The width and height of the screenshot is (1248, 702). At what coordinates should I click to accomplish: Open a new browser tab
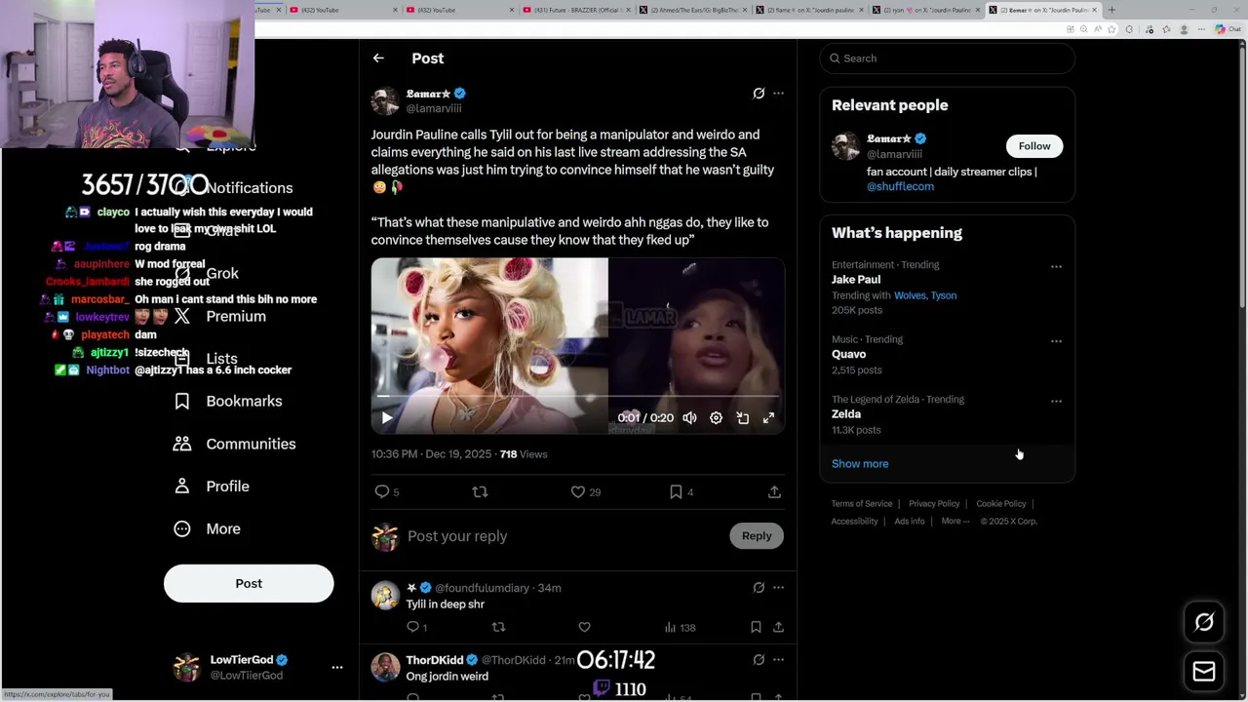(x=1111, y=10)
